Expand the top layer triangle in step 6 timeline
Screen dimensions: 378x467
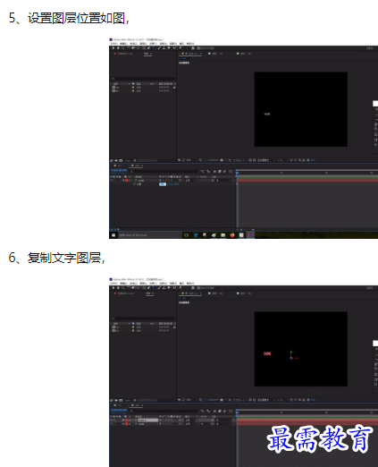point(123,420)
